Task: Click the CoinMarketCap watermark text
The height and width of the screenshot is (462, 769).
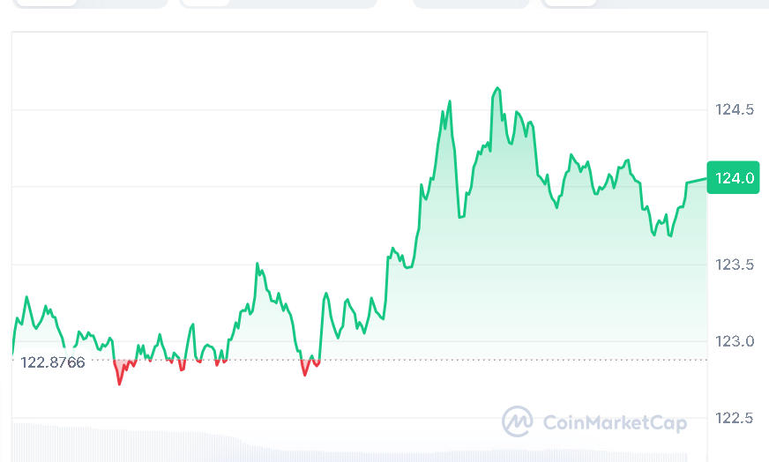Action: (614, 423)
